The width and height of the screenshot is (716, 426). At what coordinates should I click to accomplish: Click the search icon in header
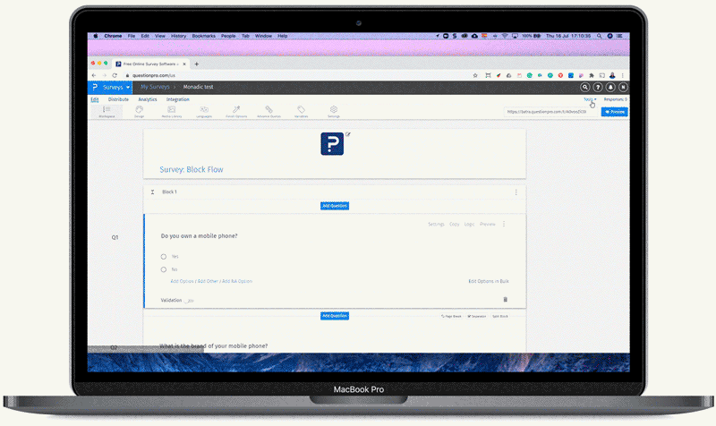(585, 87)
